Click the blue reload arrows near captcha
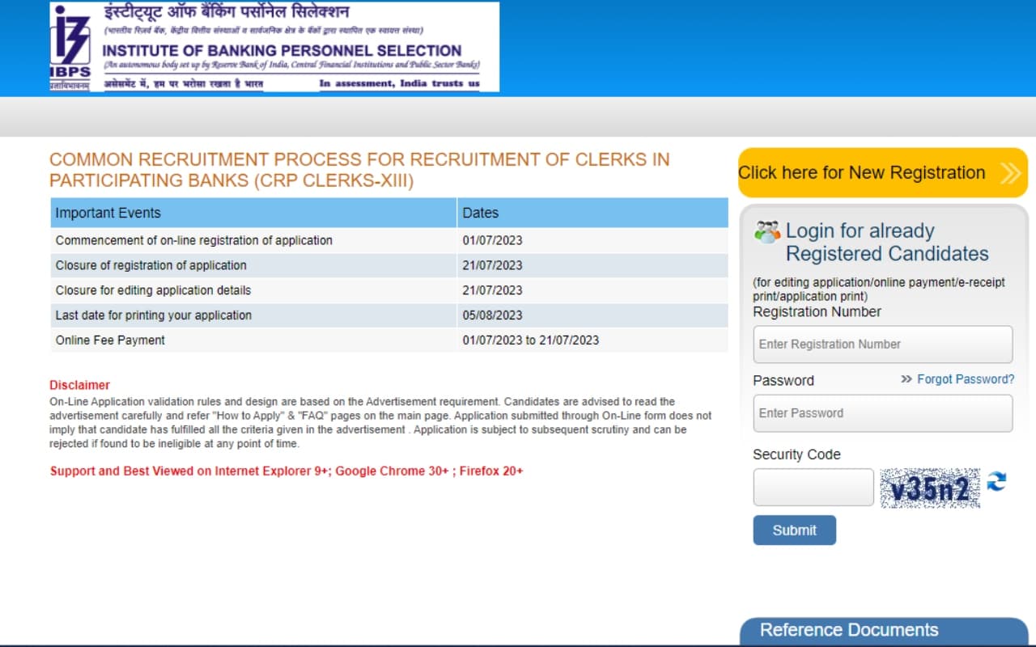This screenshot has height=647, width=1036. coord(995,482)
